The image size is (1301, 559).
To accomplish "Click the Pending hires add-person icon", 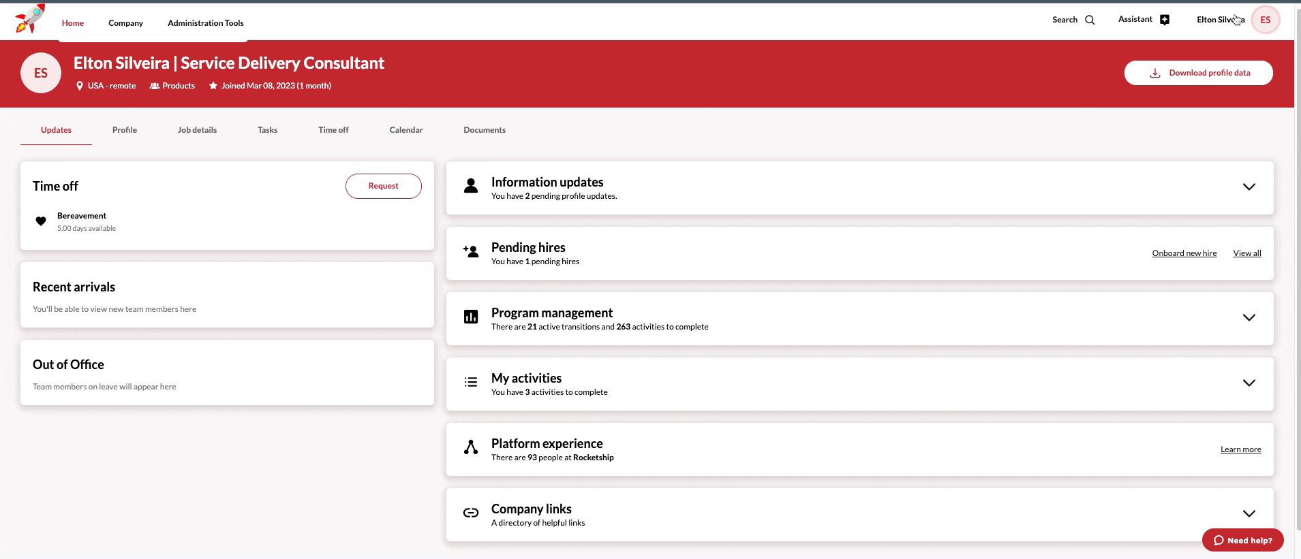I will (x=470, y=252).
